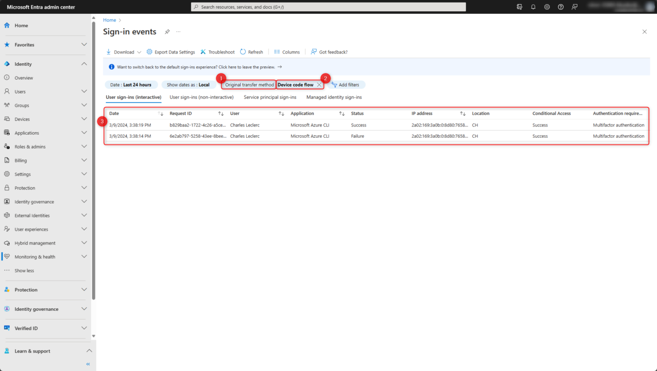The image size is (657, 371).
Task: Switch to User sign-ins (non-interactive) tab
Action: point(201,97)
